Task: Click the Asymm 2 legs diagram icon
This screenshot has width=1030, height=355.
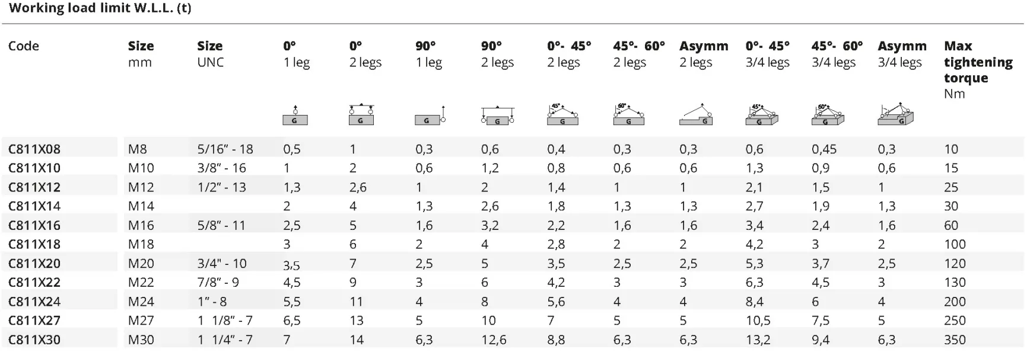Action: pyautogui.click(x=695, y=114)
